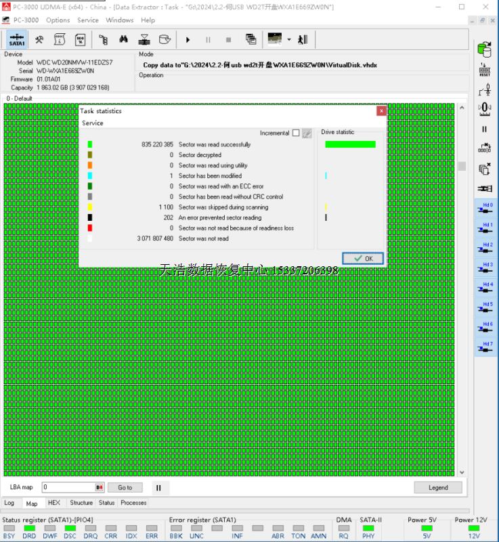The image size is (499, 542).
Task: Enable the Incremental checkbox
Action: pos(296,133)
